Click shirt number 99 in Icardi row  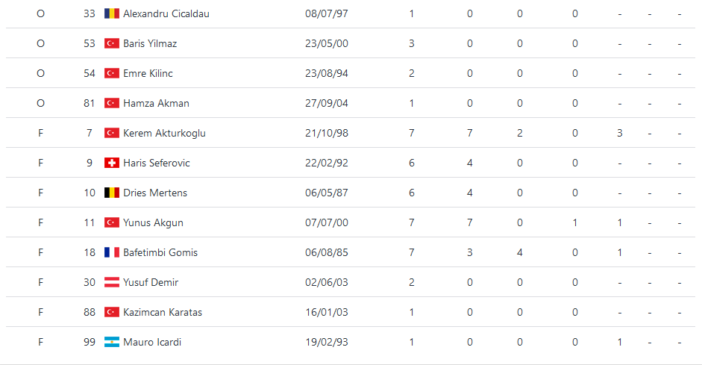89,342
